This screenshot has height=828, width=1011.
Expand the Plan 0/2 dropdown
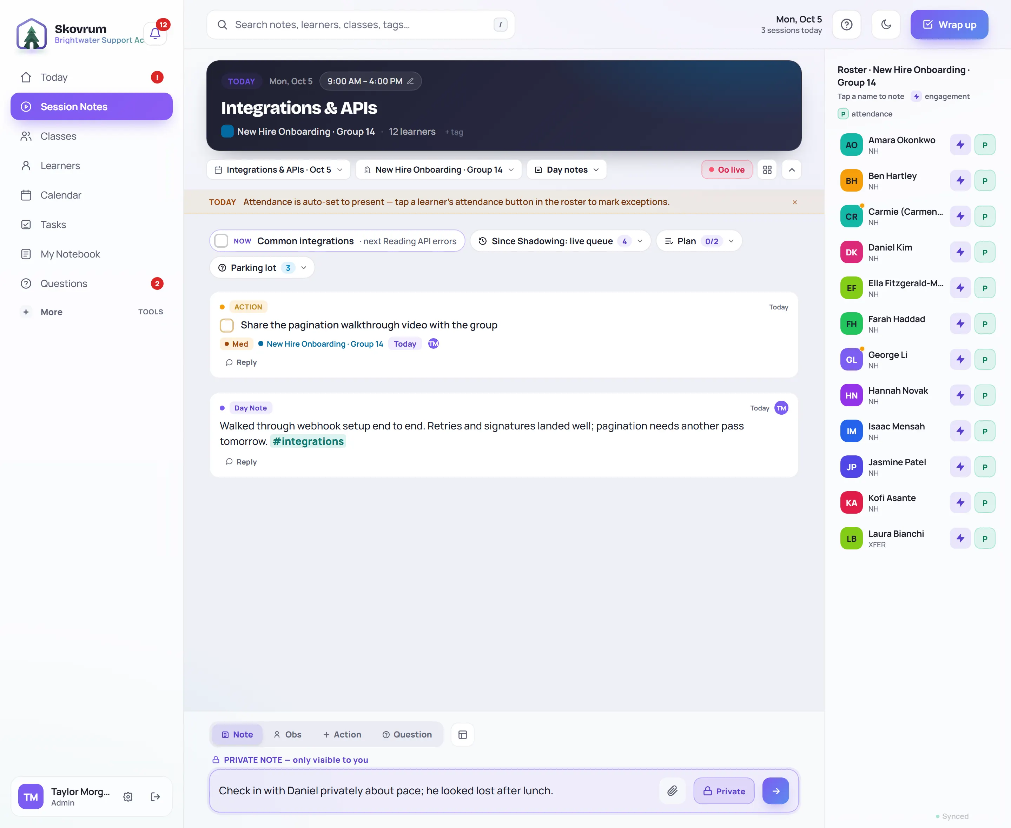(x=699, y=241)
